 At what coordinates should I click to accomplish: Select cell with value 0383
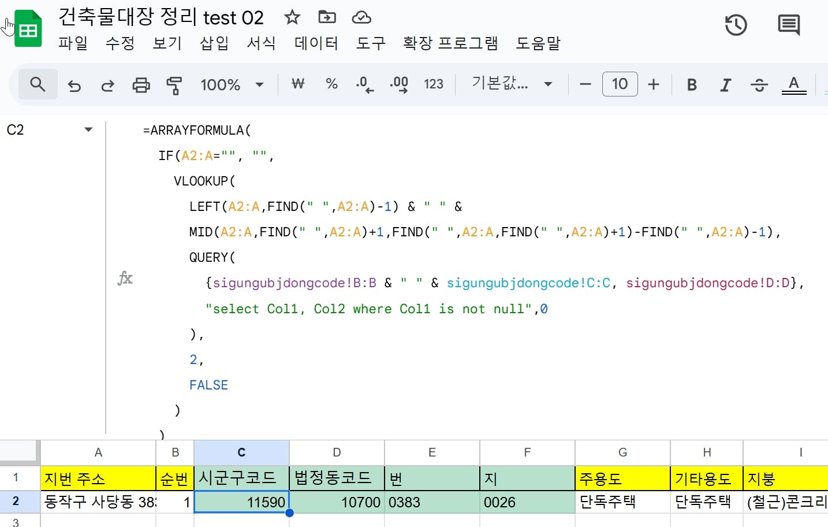[x=432, y=502]
